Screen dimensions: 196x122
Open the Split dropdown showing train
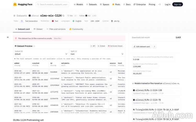pyautogui.click(x=97, y=53)
